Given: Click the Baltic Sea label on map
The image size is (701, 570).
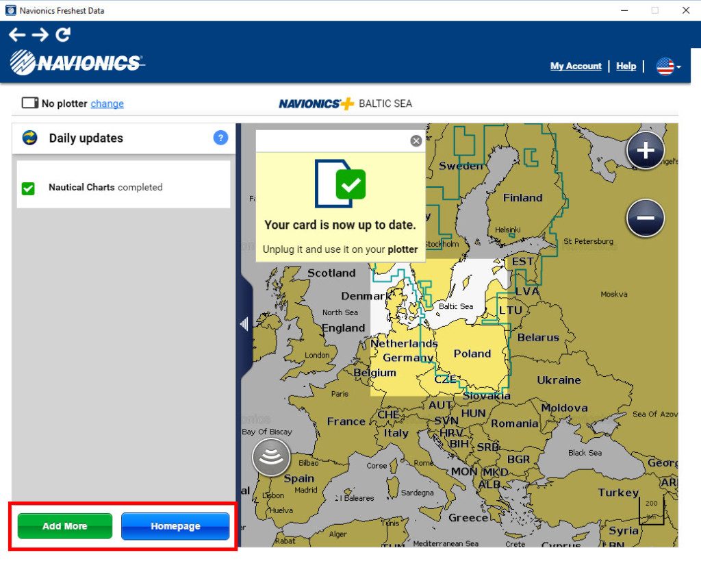Looking at the screenshot, I should [455, 306].
